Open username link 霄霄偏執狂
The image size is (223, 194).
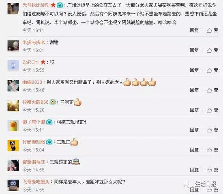click(34, 162)
